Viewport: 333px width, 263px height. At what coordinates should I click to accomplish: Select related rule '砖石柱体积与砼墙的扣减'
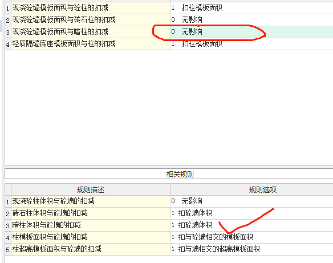pos(91,213)
